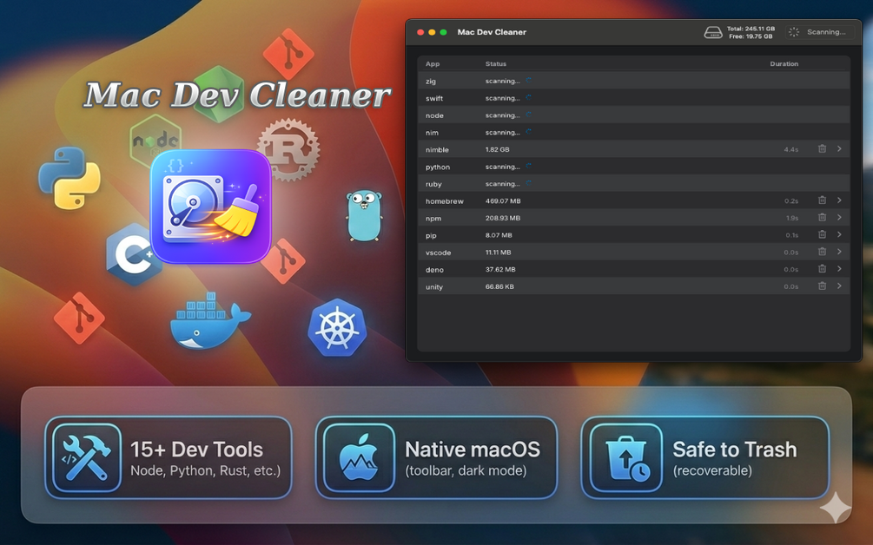873x545 pixels.
Task: Click the trash icon in the unity row
Action: [822, 286]
